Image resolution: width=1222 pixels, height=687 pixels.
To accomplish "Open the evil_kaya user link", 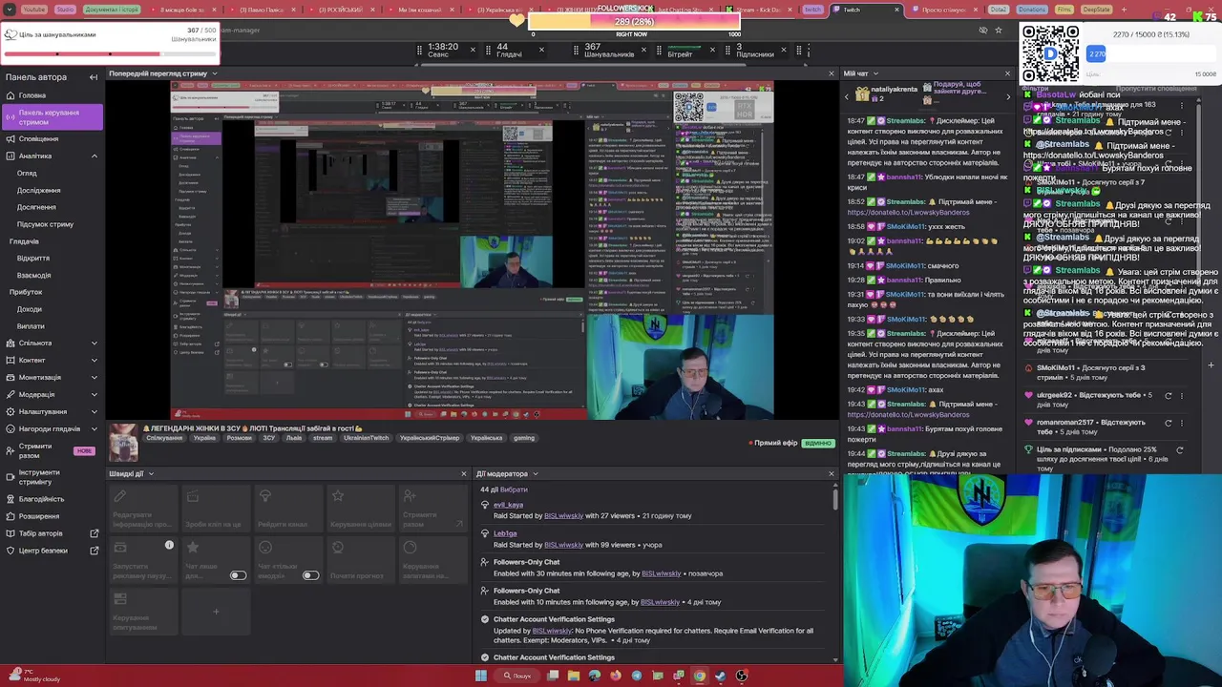I will [508, 505].
